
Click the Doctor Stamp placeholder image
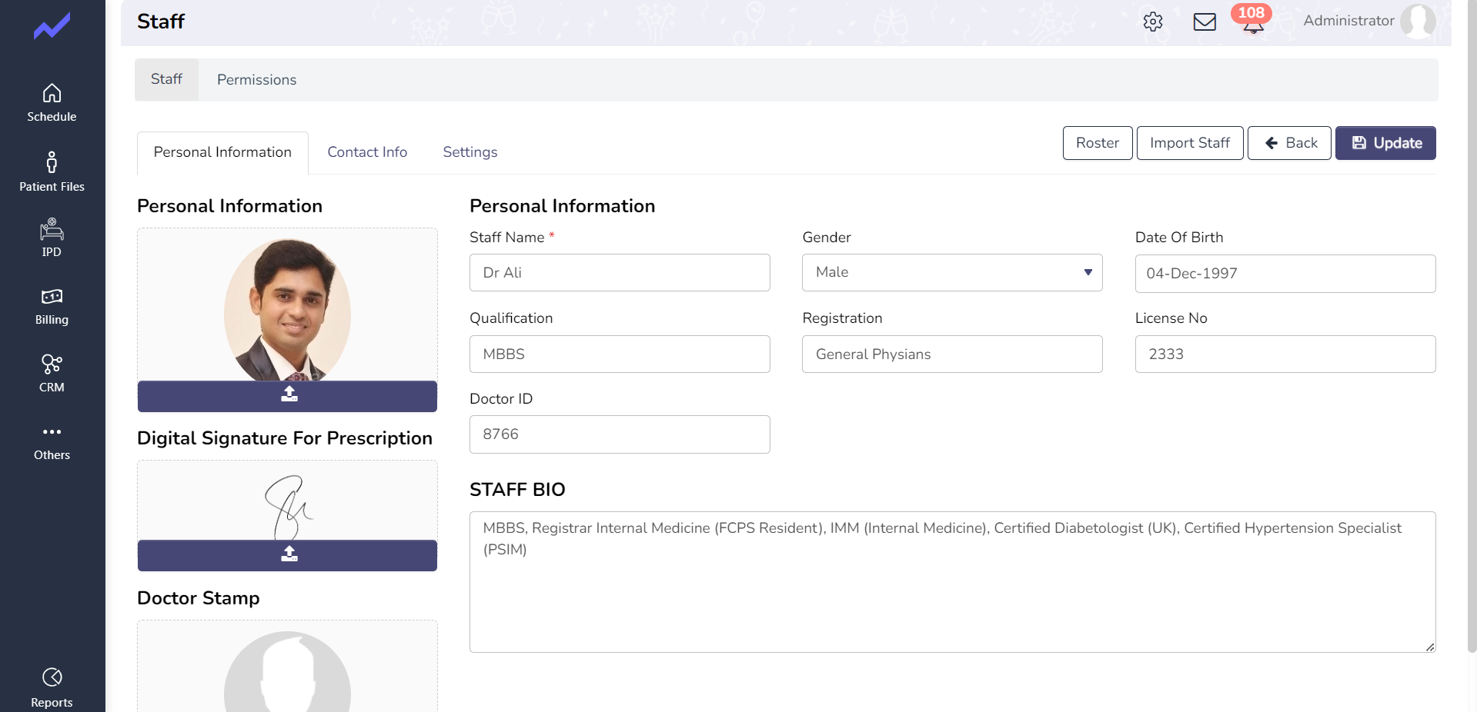coord(287,671)
